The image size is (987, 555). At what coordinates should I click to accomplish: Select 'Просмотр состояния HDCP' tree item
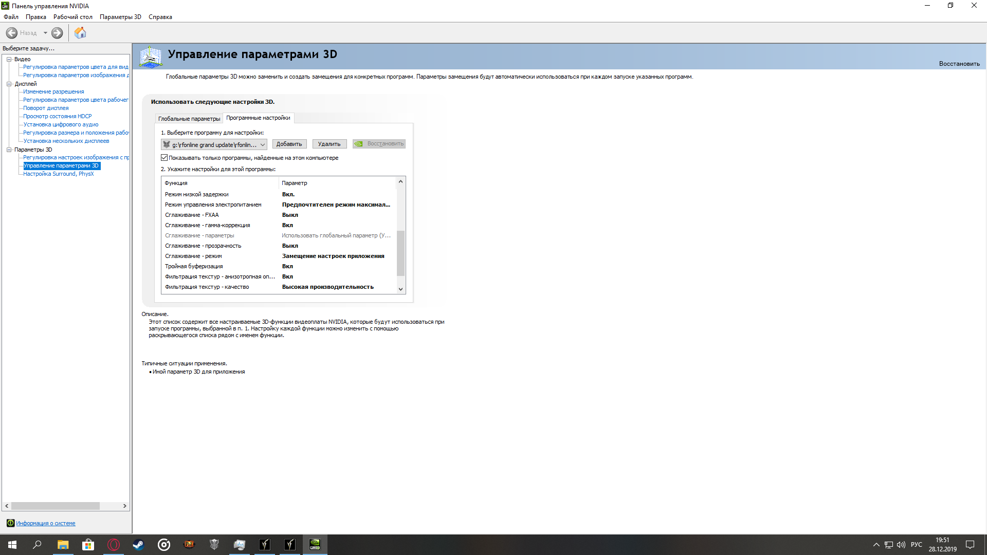58,116
